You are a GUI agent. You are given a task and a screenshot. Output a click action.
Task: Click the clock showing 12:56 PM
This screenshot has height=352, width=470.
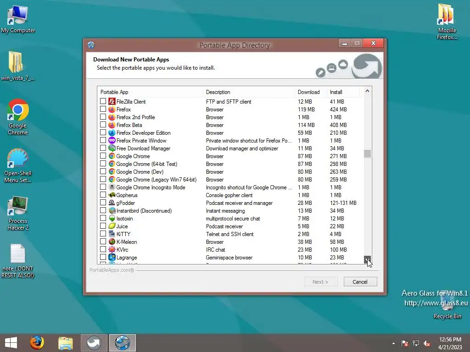tap(450, 340)
